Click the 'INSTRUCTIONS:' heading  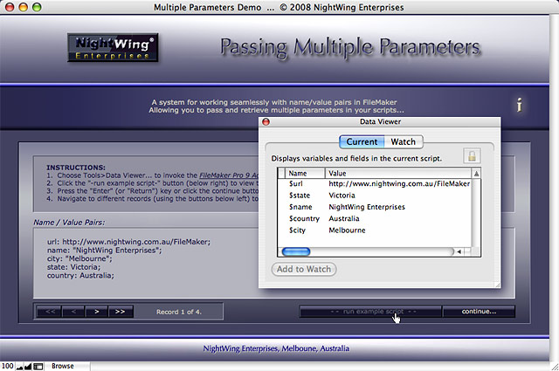pos(76,168)
